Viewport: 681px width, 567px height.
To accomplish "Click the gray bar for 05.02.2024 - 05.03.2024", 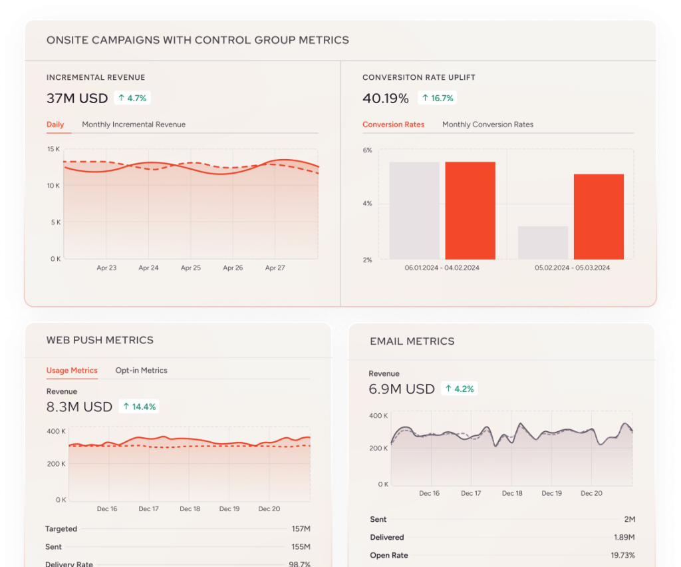I will point(543,243).
